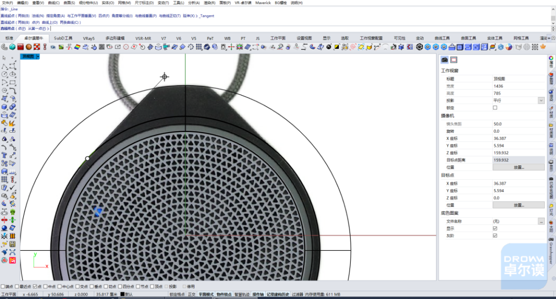Image resolution: width=556 pixels, height=299 pixels.
Task: Open the 投影 projection dropdown
Action: pos(541,101)
